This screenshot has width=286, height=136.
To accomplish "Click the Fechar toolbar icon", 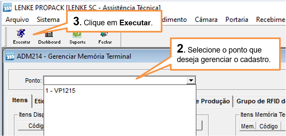I will [x=105, y=34].
